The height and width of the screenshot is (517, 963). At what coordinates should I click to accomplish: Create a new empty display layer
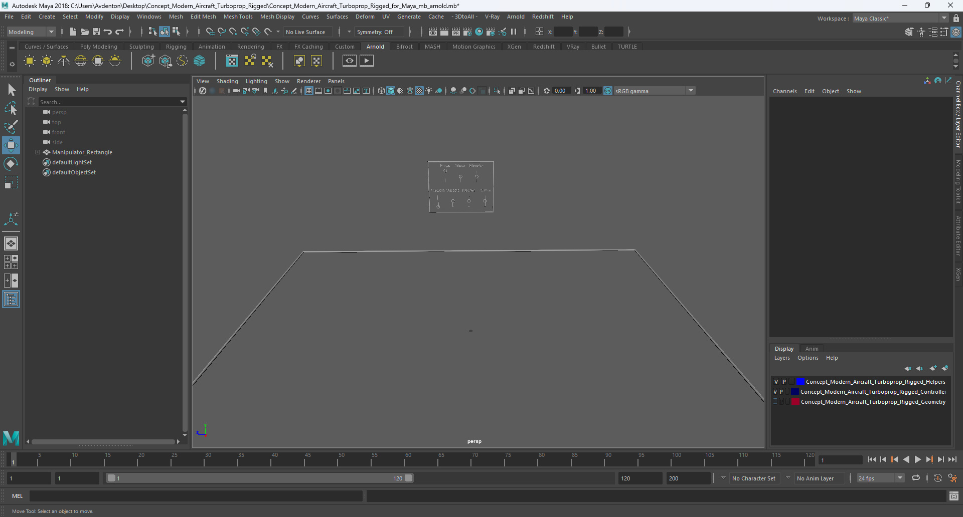point(933,368)
